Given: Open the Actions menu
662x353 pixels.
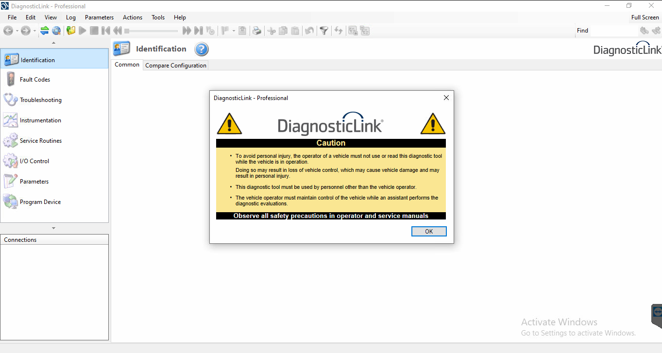Looking at the screenshot, I should [x=133, y=17].
